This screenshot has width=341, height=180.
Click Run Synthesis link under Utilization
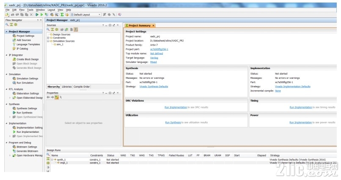point(173,122)
